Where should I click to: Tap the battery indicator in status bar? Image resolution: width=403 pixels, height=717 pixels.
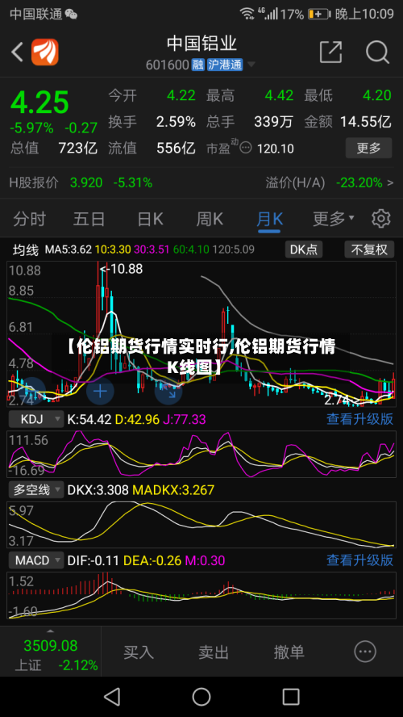tap(318, 15)
